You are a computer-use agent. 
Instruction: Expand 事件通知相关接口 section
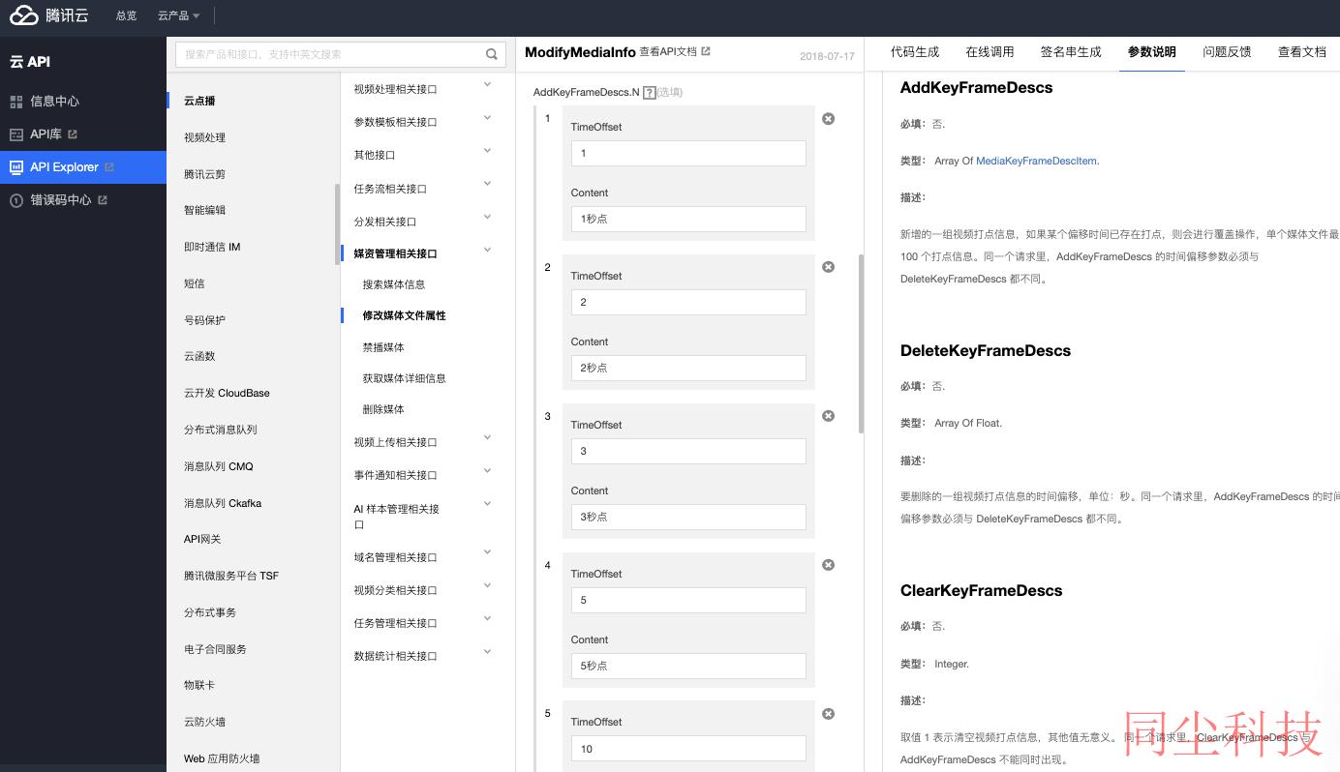pos(487,471)
